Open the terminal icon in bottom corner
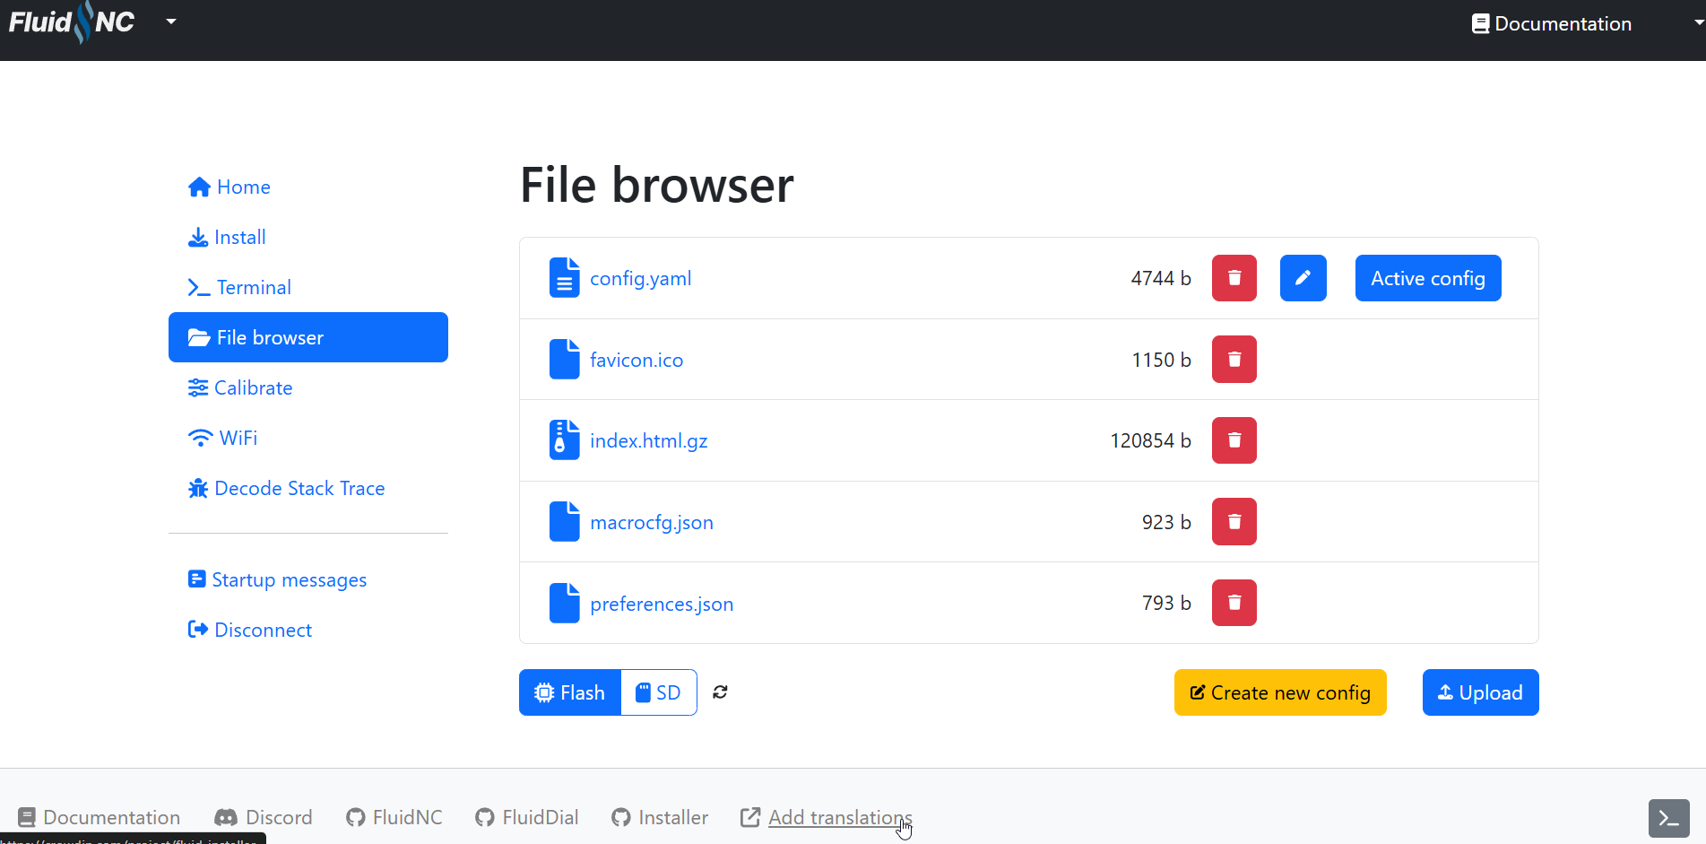Viewport: 1706px width, 844px height. point(1668,818)
